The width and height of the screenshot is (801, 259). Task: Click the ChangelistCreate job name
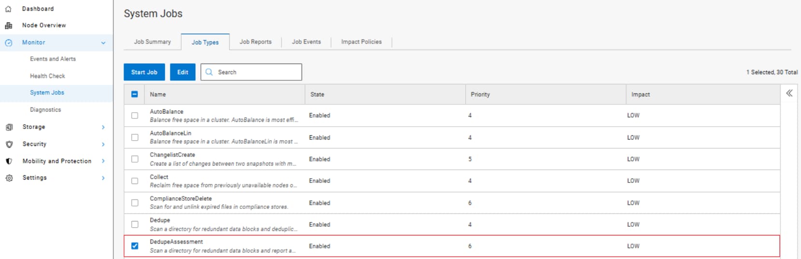coord(172,155)
